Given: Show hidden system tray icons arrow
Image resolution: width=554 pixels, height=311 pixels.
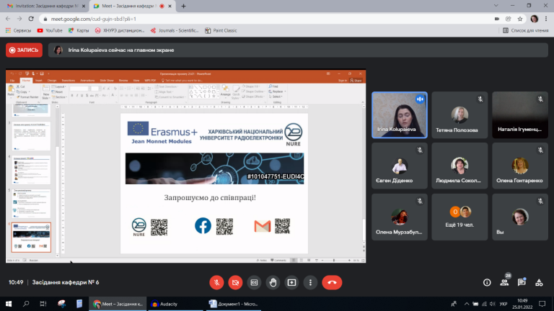Looking at the screenshot, I should [467, 304].
